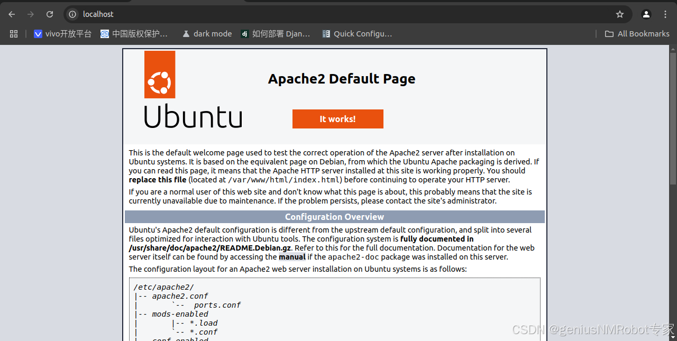Open the All Bookmarks folder
This screenshot has width=677, height=341.
pyautogui.click(x=637, y=33)
